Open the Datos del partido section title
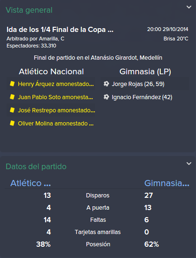 point(36,166)
